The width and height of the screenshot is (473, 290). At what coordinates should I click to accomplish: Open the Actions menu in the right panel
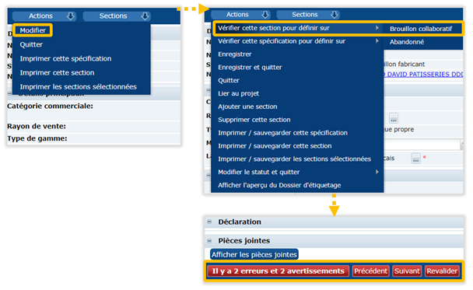click(x=240, y=15)
